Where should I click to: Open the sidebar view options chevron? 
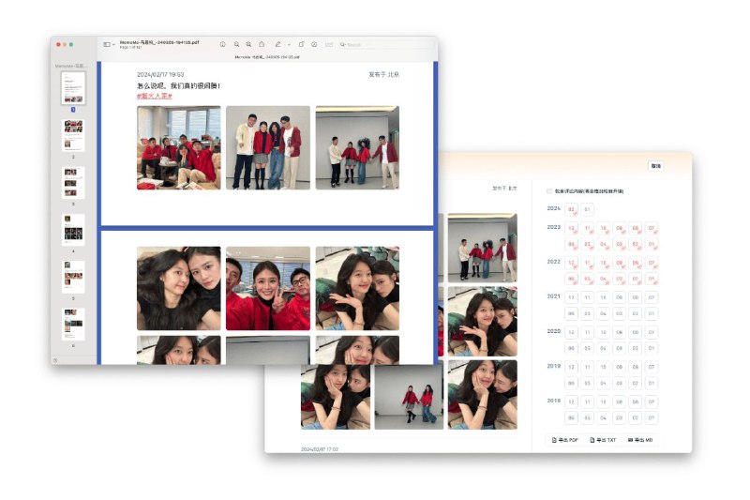113,44
